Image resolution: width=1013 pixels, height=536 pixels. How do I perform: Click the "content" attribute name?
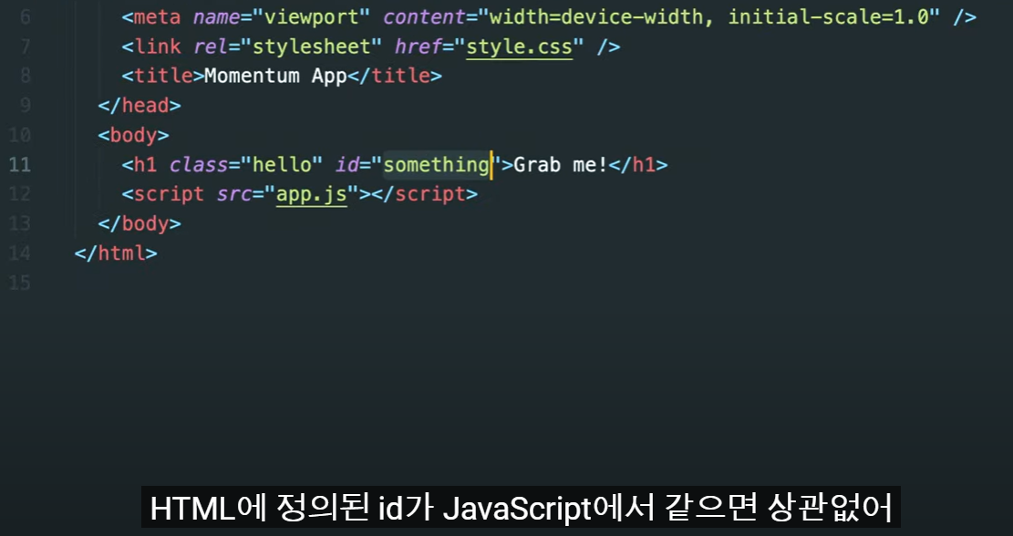(x=425, y=17)
